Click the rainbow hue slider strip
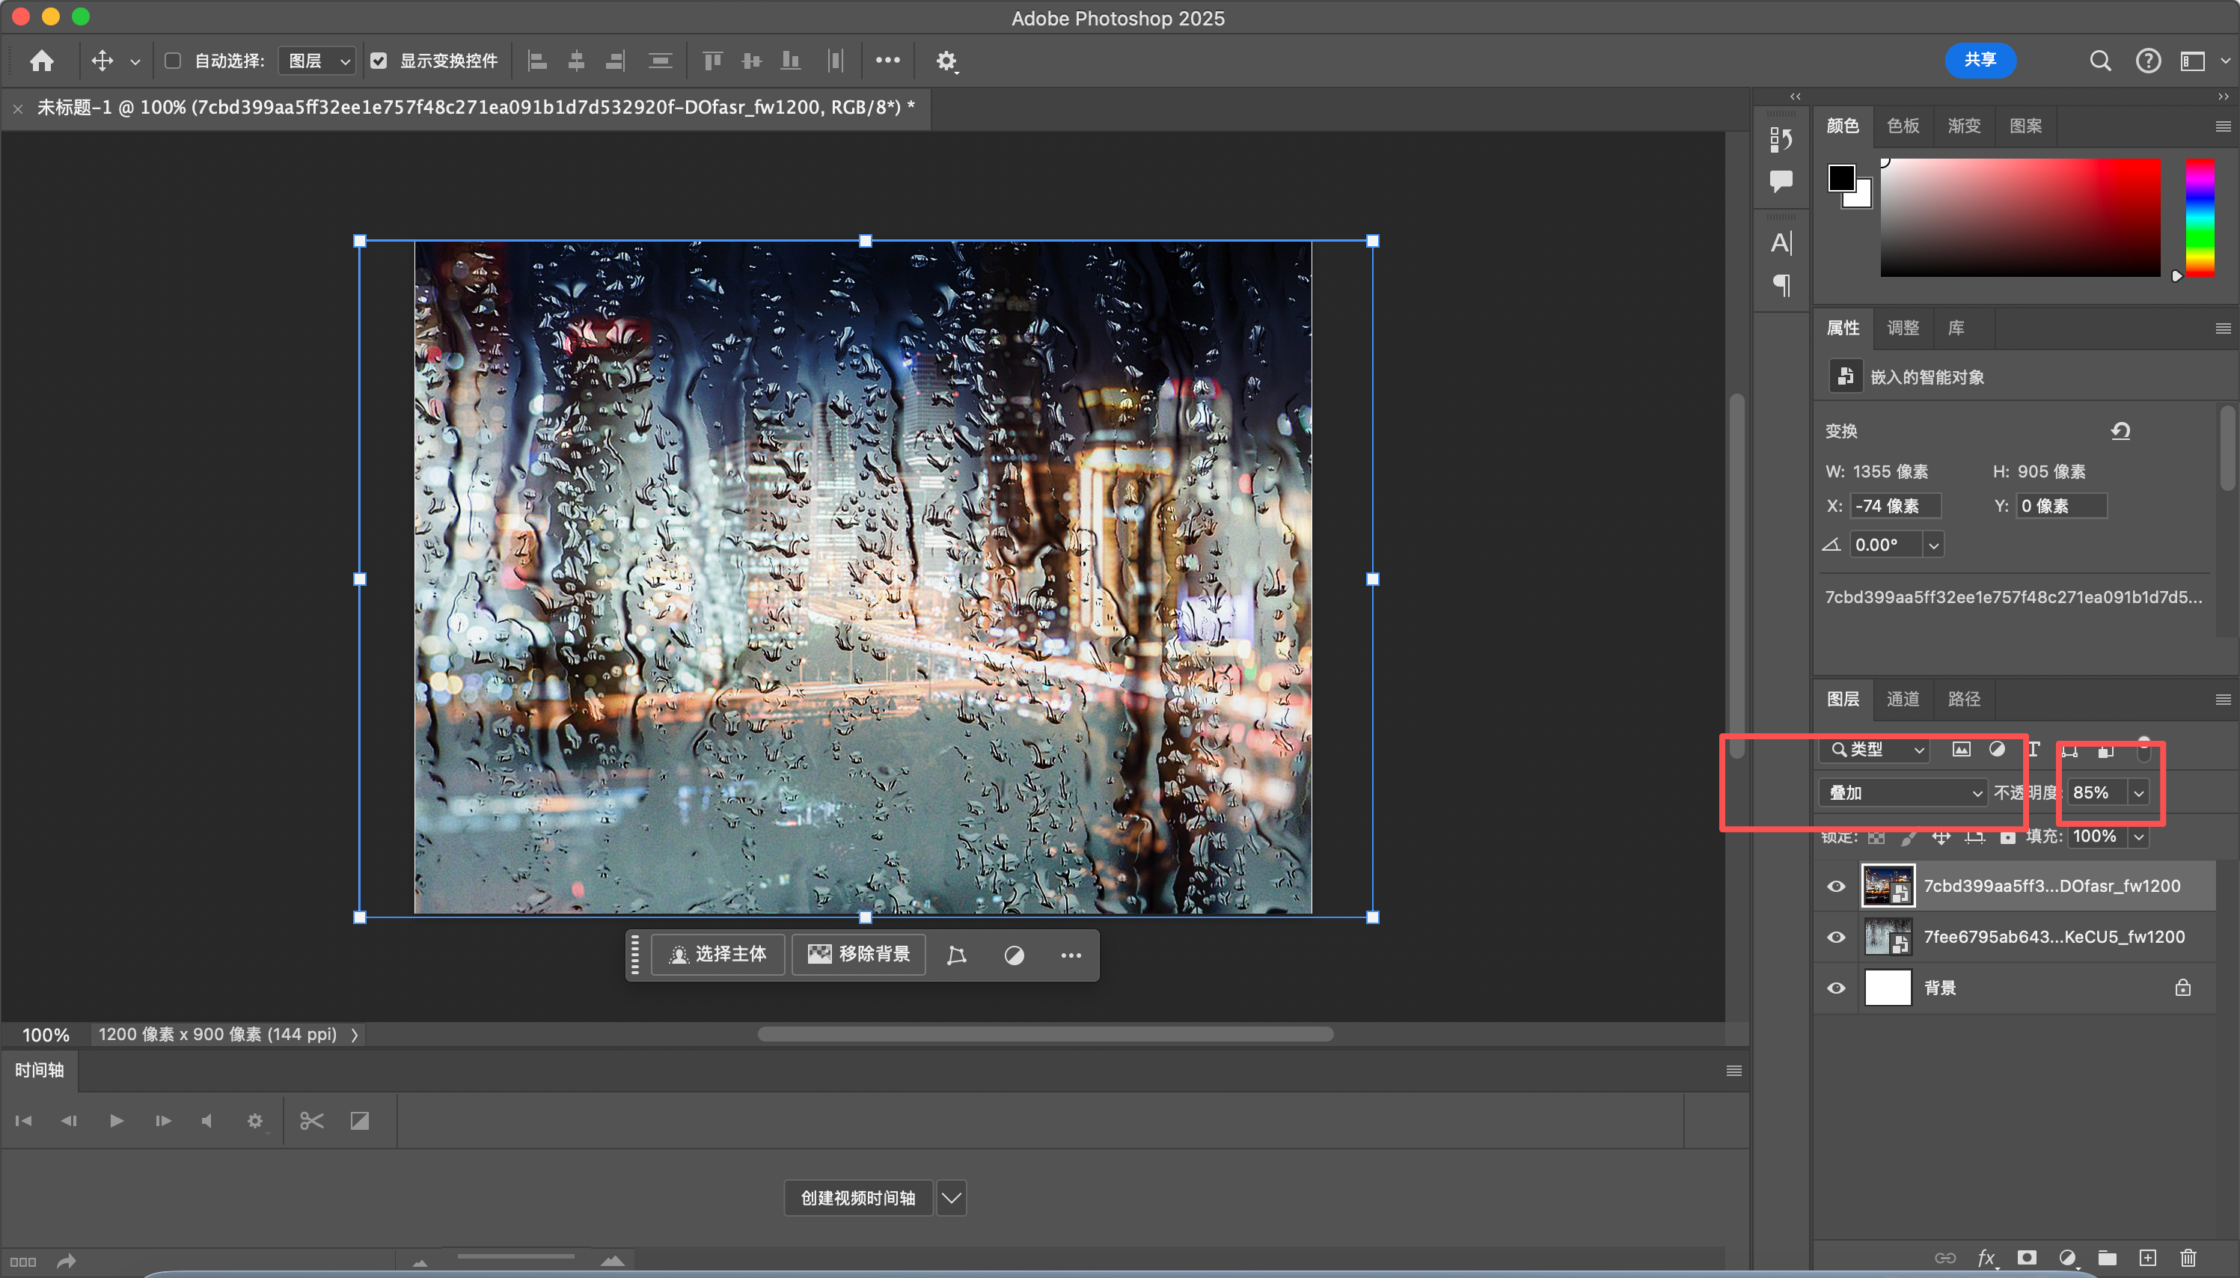Viewport: 2240px width, 1278px height. pos(2199,218)
